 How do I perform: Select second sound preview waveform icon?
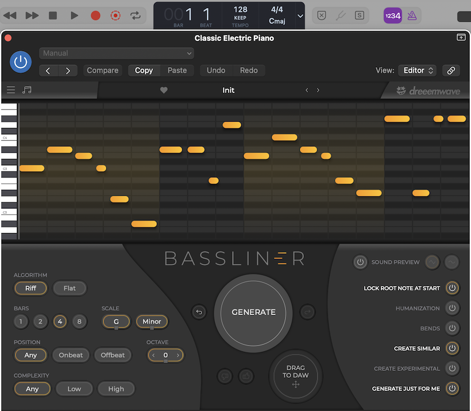[452, 262]
